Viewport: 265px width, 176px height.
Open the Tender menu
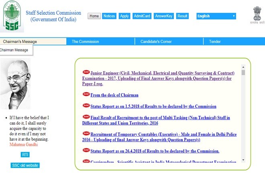[234, 42]
